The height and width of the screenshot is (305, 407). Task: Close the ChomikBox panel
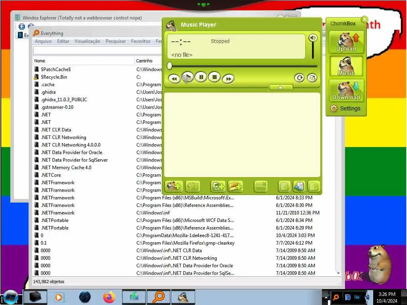pyautogui.click(x=364, y=19)
